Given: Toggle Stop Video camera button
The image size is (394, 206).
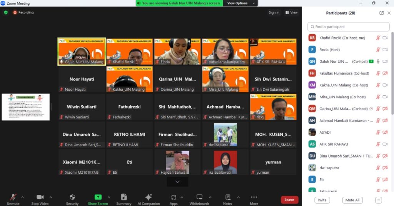Looking at the screenshot, I should coord(40,198).
